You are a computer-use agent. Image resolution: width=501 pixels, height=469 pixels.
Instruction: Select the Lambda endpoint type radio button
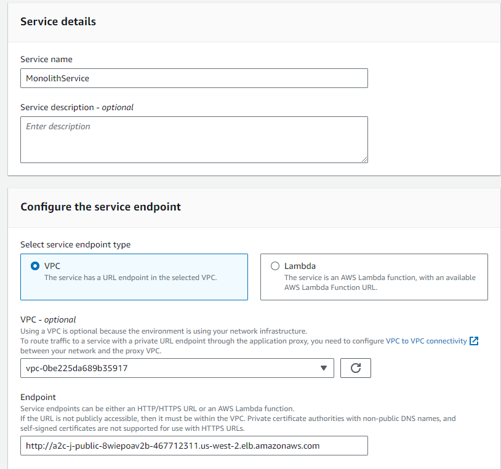[x=275, y=266]
